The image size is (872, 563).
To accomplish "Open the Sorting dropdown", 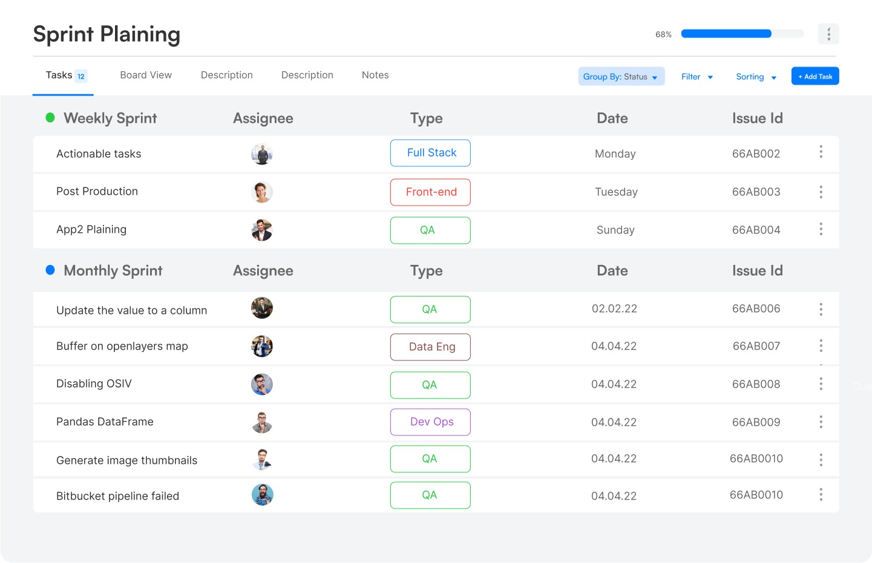I will pyautogui.click(x=756, y=77).
